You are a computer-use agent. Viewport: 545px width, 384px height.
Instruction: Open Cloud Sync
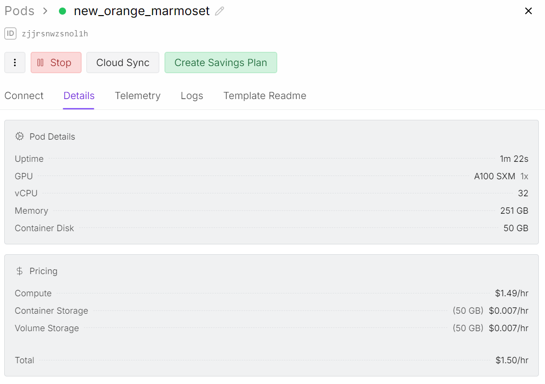123,63
